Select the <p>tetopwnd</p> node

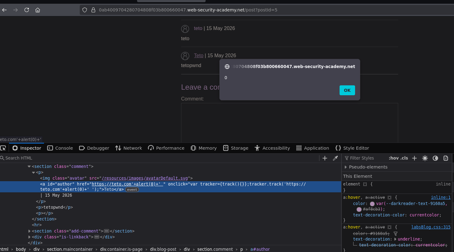point(54,207)
